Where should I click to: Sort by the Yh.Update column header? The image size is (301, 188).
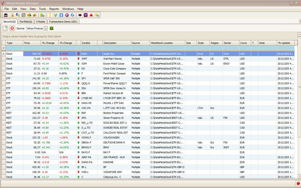(x=286, y=43)
